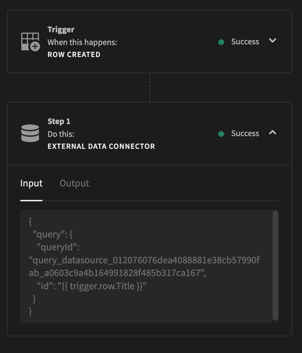Switch to the Output tab
302x353 pixels.
pos(74,183)
